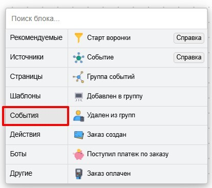Click the funnel icon for Старт воронки
Viewport: 212px width, 188px height.
(x=78, y=38)
